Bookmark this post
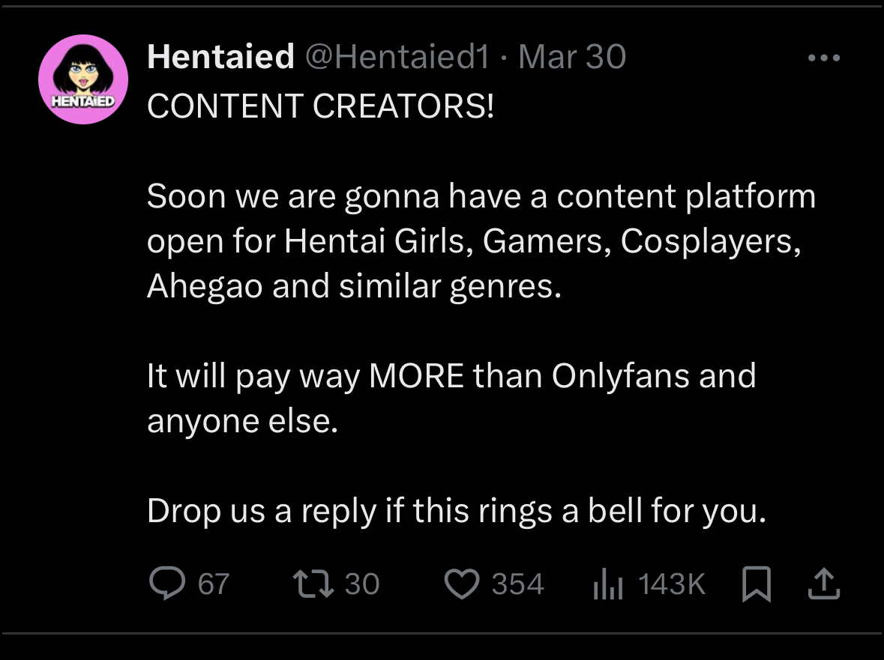Image resolution: width=884 pixels, height=660 pixels. tap(756, 584)
